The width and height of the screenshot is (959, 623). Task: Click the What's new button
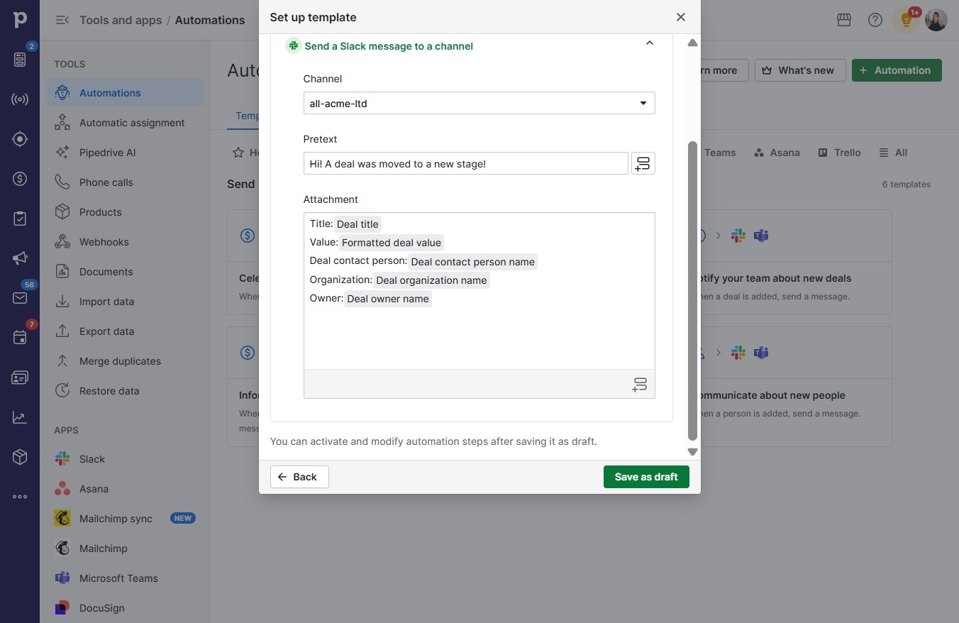tap(800, 70)
